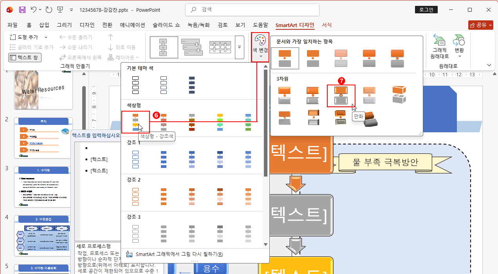The image size is (498, 274).
Task: Click the 로그인 (Login) button
Action: [426, 9]
